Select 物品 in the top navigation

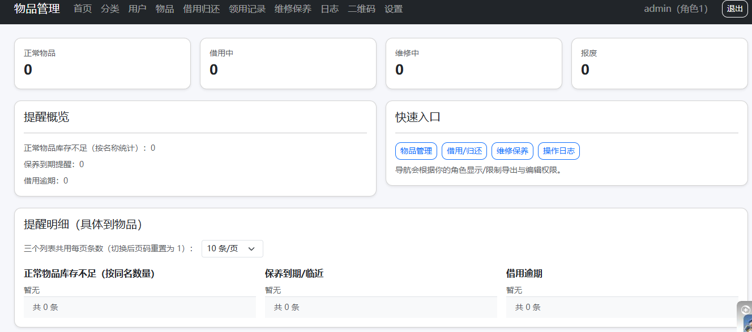165,9
